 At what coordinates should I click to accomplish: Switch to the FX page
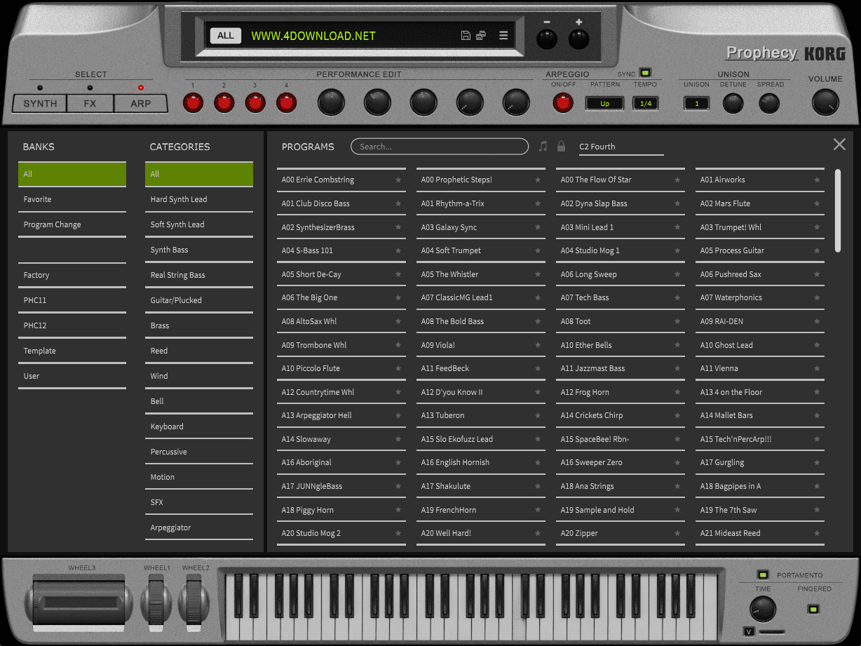(90, 104)
